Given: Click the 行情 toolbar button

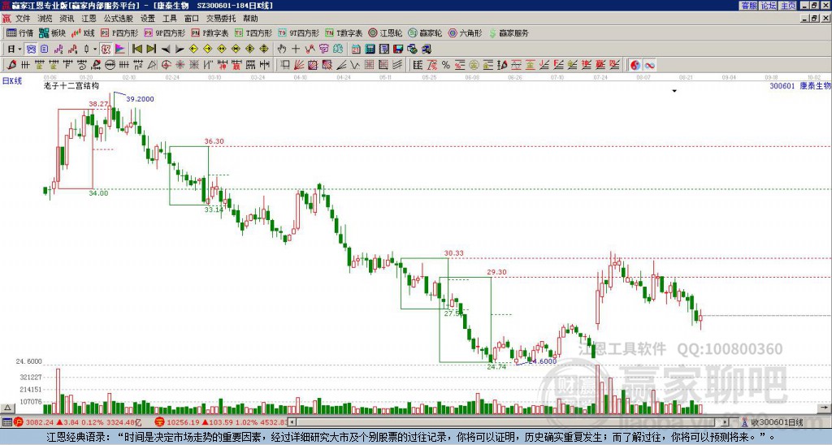Looking at the screenshot, I should [x=20, y=32].
